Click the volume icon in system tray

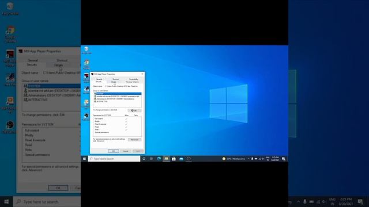pos(263,159)
